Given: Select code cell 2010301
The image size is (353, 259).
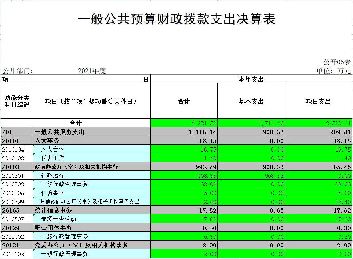Looking at the screenshot, I should pos(17,175).
